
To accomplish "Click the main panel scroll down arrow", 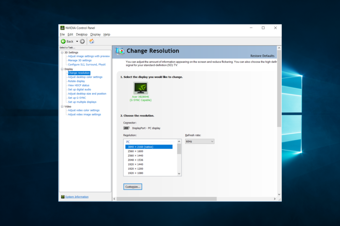I will click(279, 194).
